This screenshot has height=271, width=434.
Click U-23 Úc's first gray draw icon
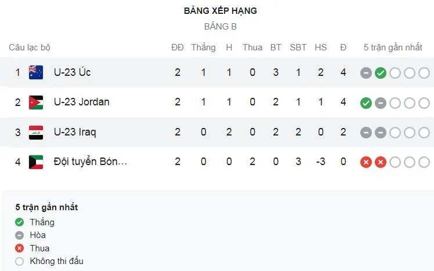tap(366, 73)
